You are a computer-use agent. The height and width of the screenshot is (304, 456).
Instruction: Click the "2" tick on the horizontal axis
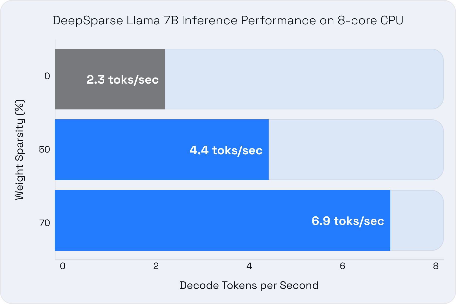(156, 266)
